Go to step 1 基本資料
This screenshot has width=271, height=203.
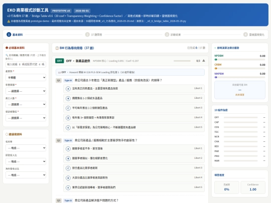(x=15, y=35)
